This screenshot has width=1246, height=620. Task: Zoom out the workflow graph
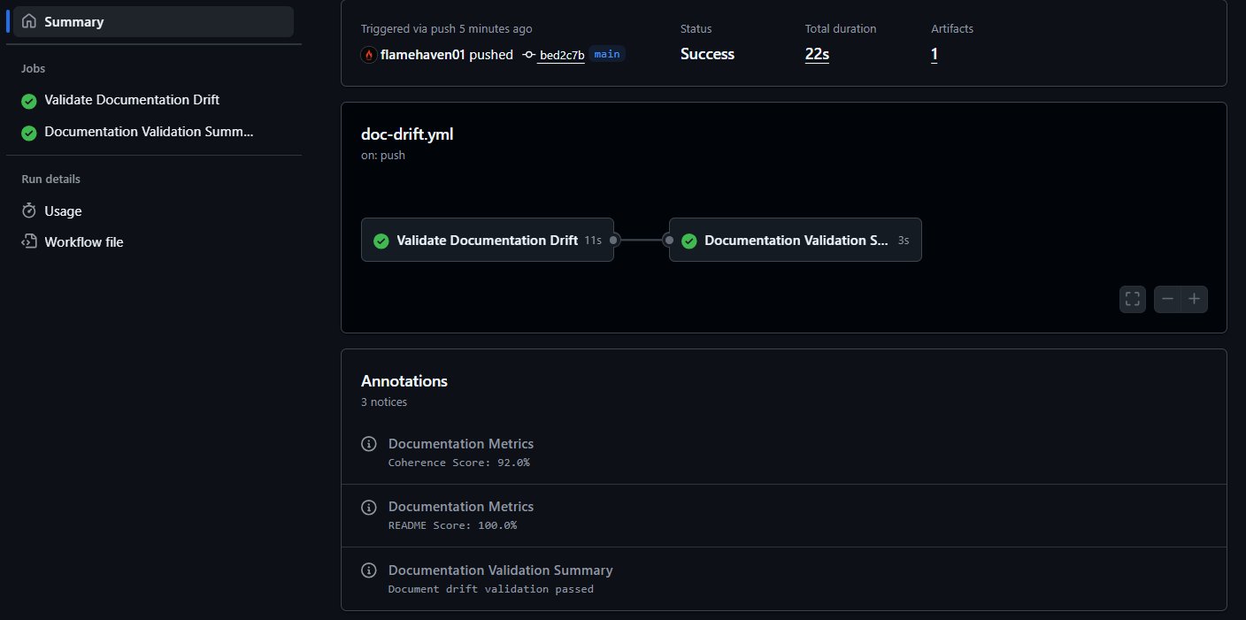(x=1168, y=299)
